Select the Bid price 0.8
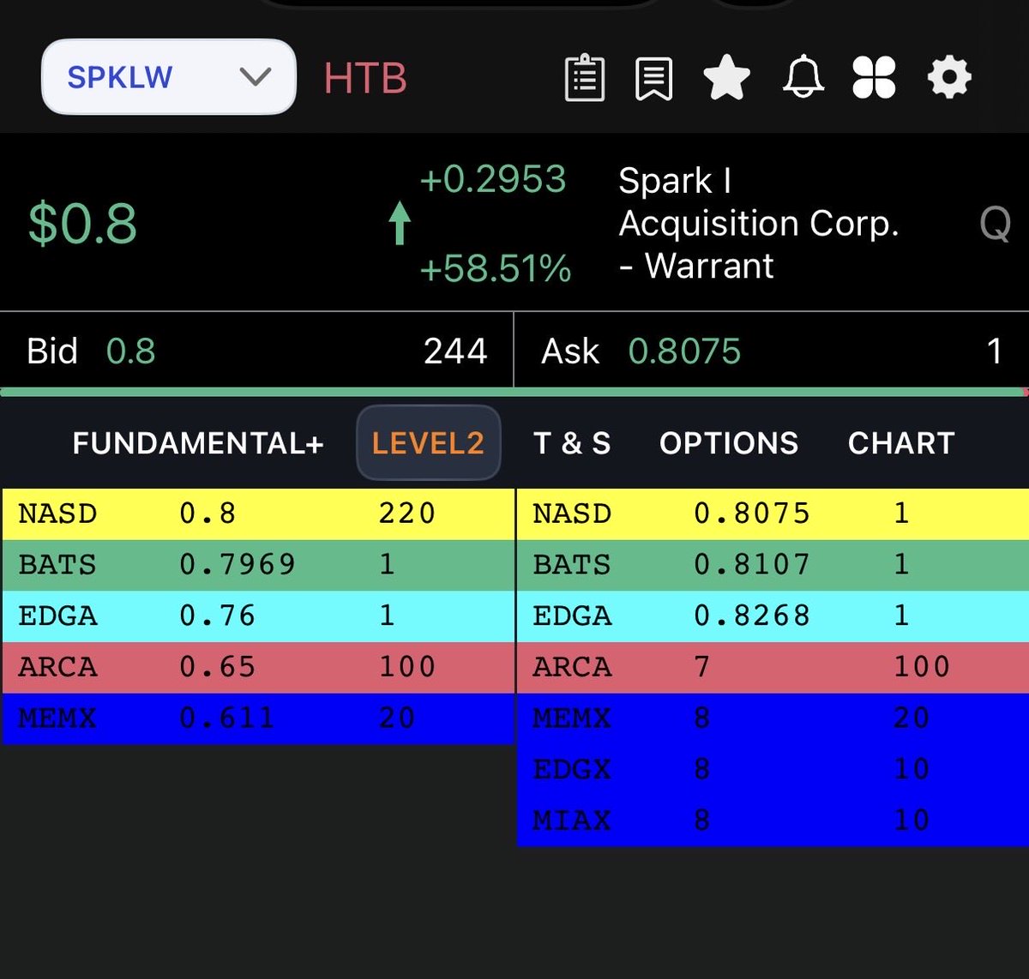1029x979 pixels. pos(130,351)
